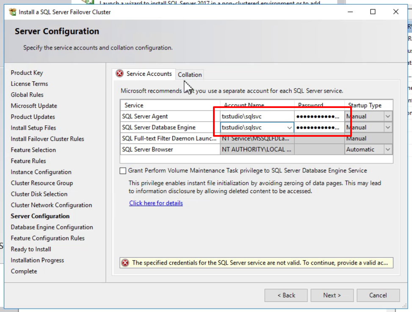Click the SQL Server setup window title icon
This screenshot has height=312, width=412.
(x=12, y=12)
